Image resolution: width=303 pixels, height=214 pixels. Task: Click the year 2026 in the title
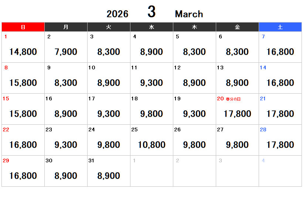[118, 14]
